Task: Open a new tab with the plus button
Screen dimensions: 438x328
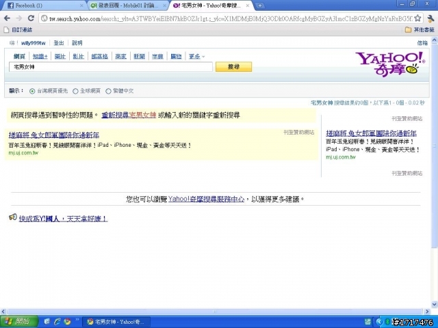Action: (x=259, y=5)
